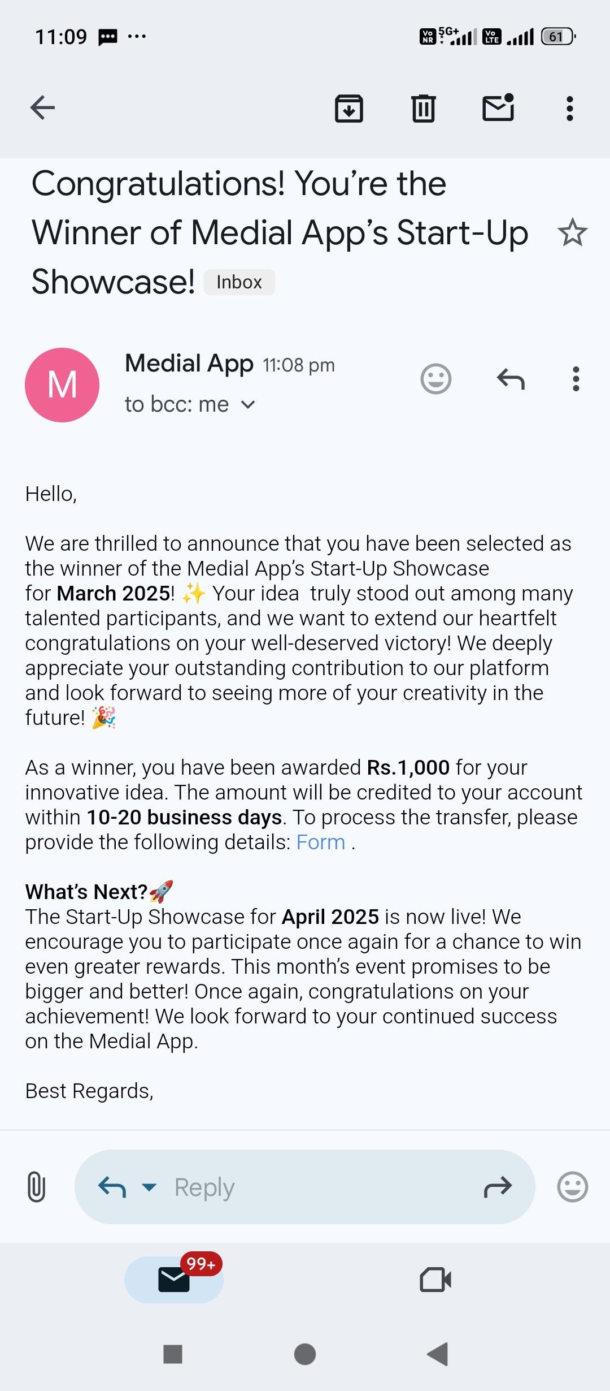The width and height of the screenshot is (610, 1391).
Task: Open reply type dropdown arrow
Action: click(x=149, y=1187)
